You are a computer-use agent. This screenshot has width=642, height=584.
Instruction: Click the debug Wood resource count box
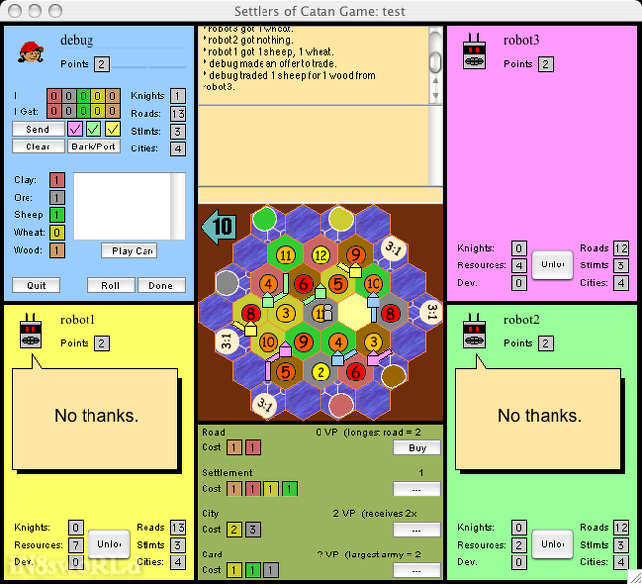(57, 251)
